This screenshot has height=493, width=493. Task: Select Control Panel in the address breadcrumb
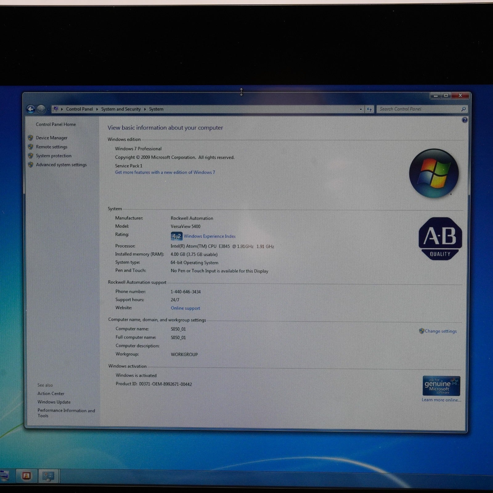point(79,109)
